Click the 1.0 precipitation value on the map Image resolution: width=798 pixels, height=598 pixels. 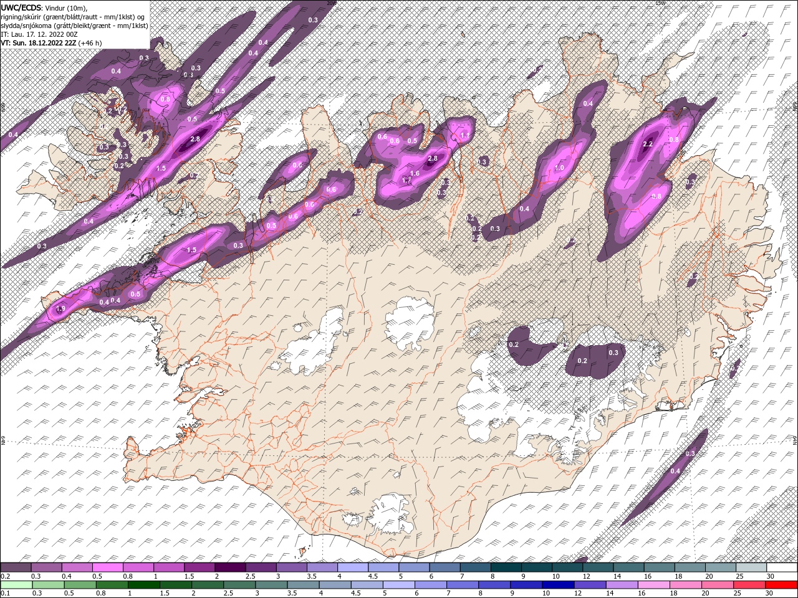tap(559, 168)
